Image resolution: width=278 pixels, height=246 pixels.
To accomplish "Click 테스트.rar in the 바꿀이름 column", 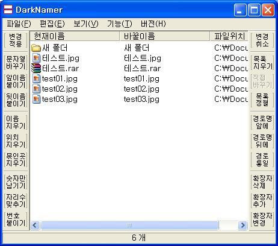I will [142, 69].
